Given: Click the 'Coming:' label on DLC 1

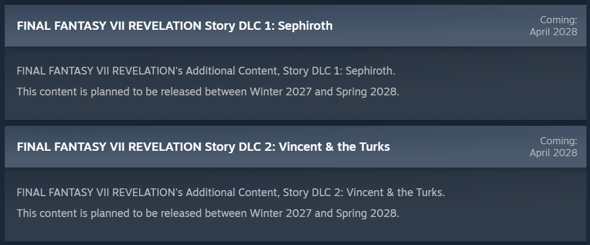Looking at the screenshot, I should 558,20.
